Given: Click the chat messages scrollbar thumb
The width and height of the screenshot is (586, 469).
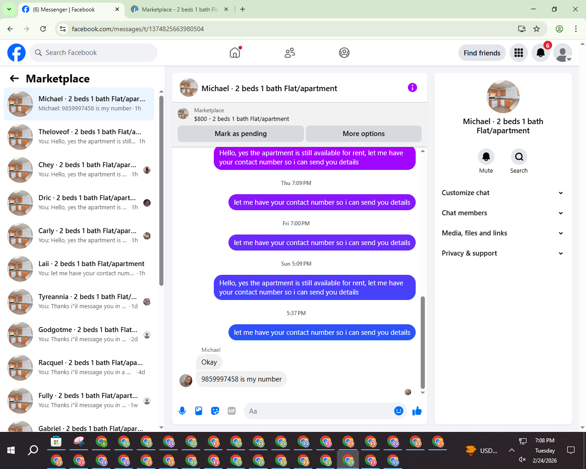Looking at the screenshot, I should pos(423,342).
